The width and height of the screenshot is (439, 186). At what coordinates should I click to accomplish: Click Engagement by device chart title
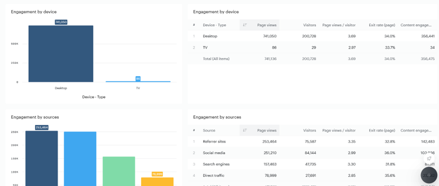(34, 12)
